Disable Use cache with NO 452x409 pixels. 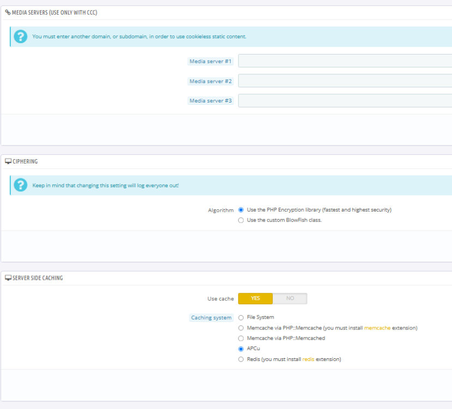click(x=290, y=299)
